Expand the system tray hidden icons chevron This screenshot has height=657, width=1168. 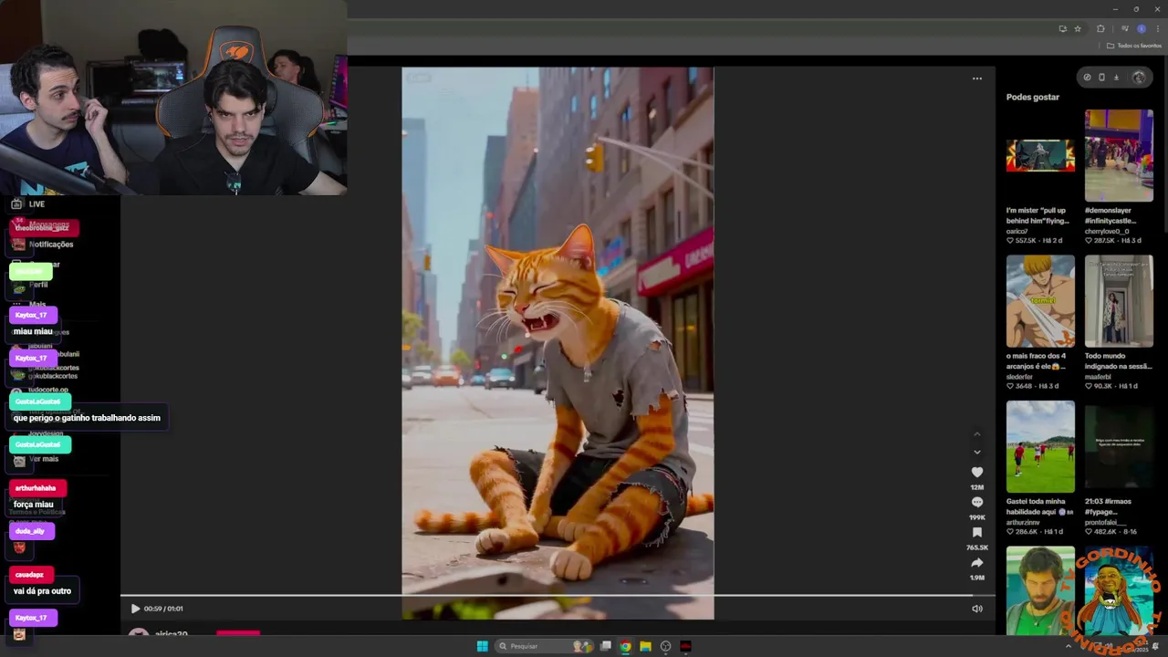click(x=1069, y=646)
